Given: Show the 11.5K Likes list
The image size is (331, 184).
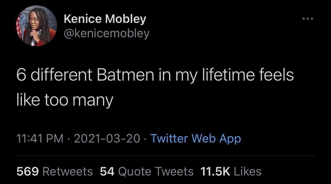Looking at the screenshot, I should click(231, 172).
